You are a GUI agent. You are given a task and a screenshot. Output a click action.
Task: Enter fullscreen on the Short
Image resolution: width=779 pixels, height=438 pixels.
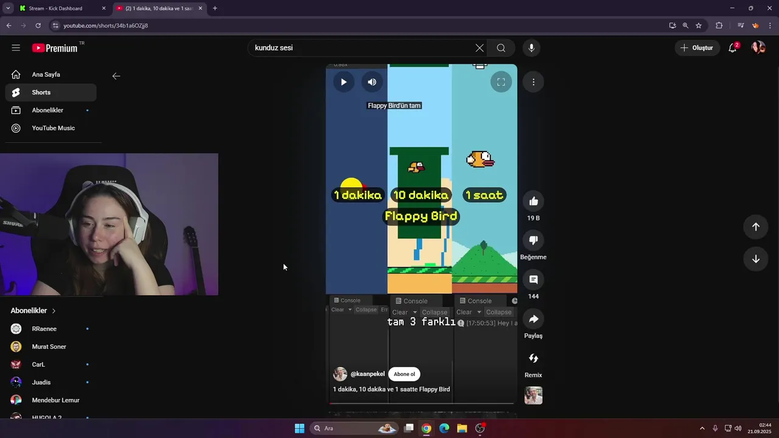point(501,82)
